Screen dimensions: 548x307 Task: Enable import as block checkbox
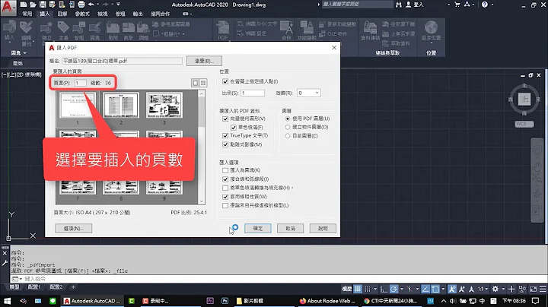[225, 170]
